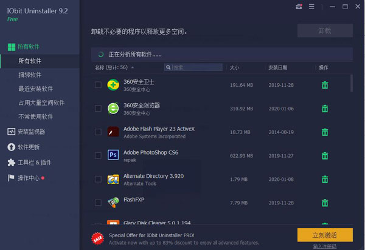This screenshot has width=365, height=250.
Task: Click the Alternate Tools publisher text
Action: 140,184
